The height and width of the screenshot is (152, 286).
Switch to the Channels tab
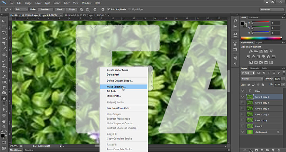tap(254, 68)
